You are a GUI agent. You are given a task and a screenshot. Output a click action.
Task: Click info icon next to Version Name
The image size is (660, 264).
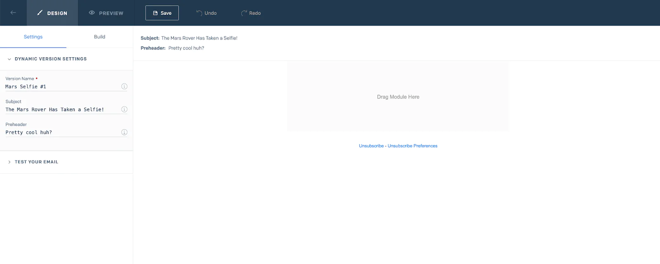pyautogui.click(x=124, y=86)
